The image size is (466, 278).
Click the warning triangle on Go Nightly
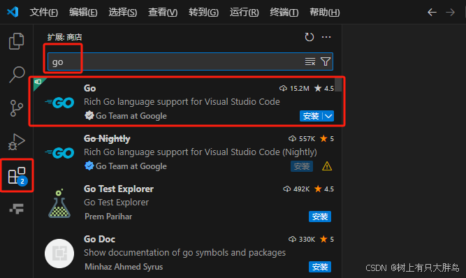click(x=327, y=166)
